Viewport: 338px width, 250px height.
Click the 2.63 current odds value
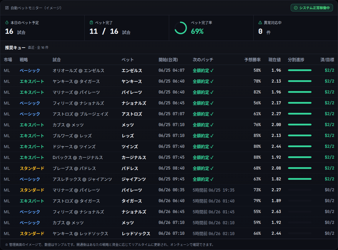point(276,212)
